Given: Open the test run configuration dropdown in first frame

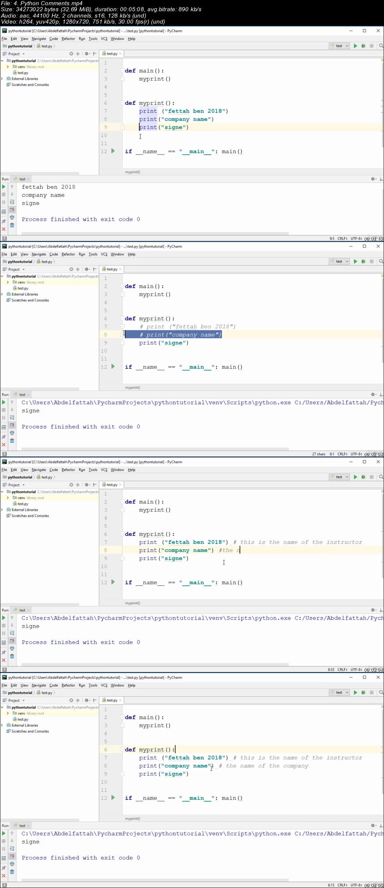Looking at the screenshot, I should (x=339, y=46).
